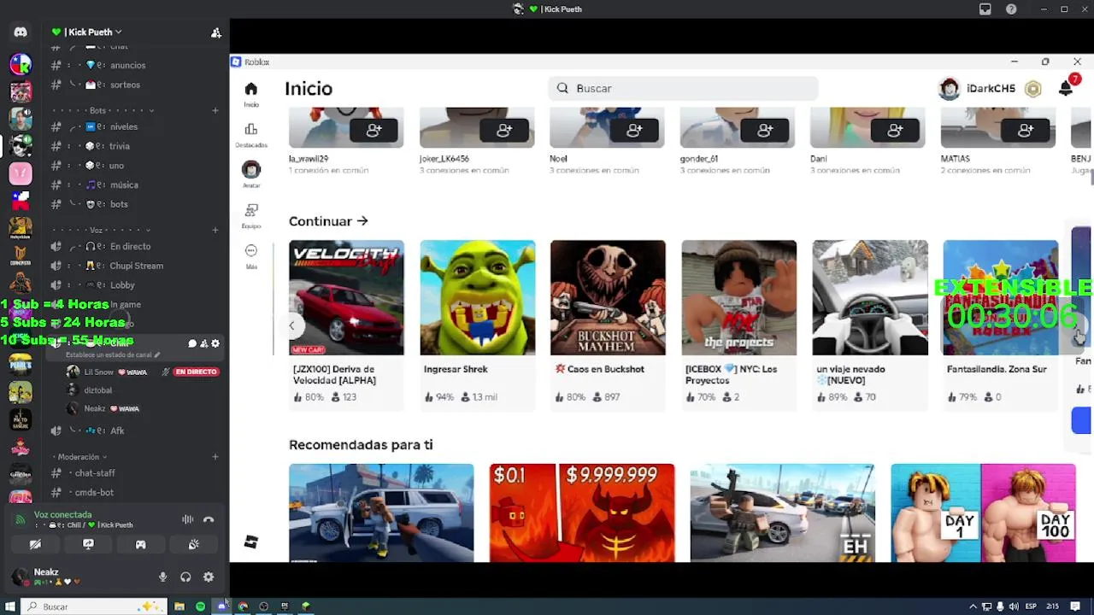Viewport: 1094px width, 615px height.
Task: Open Lil Snow's EN DIRECTO stream badge
Action: click(196, 372)
